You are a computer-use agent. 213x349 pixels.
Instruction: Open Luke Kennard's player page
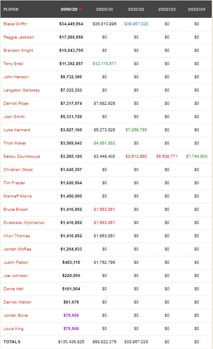[x=17, y=130]
